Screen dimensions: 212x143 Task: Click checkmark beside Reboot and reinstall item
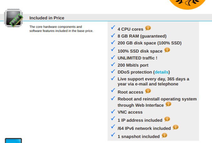113,98
